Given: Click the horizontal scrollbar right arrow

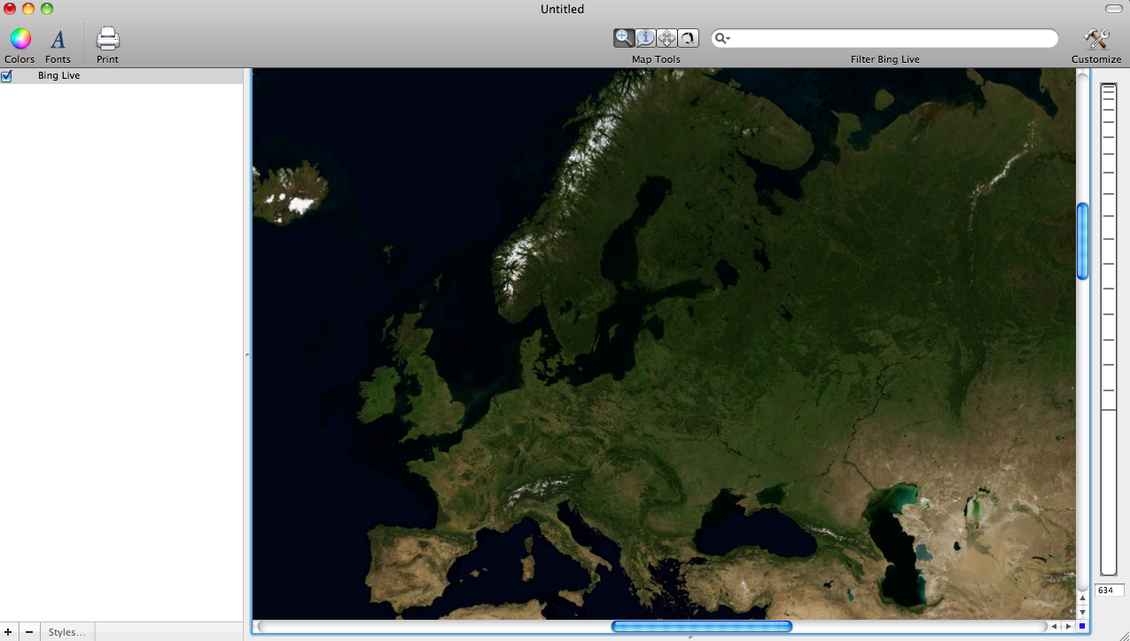Looking at the screenshot, I should [1068, 627].
